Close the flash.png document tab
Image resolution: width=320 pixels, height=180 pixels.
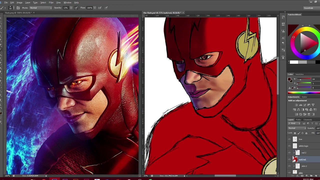pos(34,13)
